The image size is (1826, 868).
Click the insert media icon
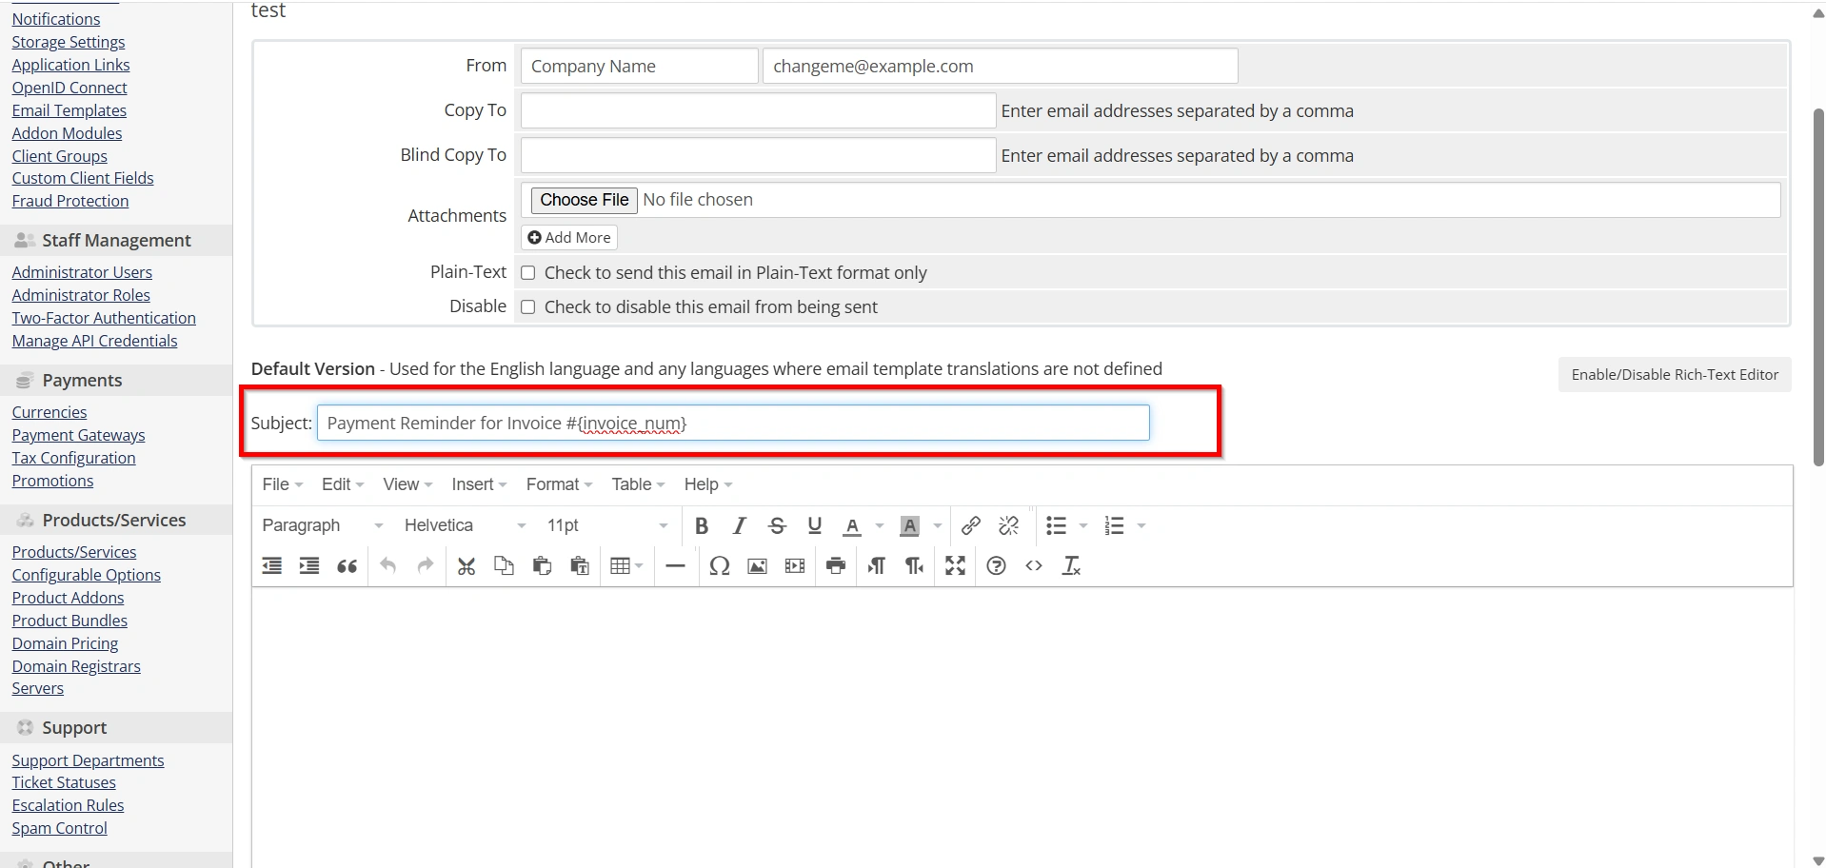coord(795,566)
